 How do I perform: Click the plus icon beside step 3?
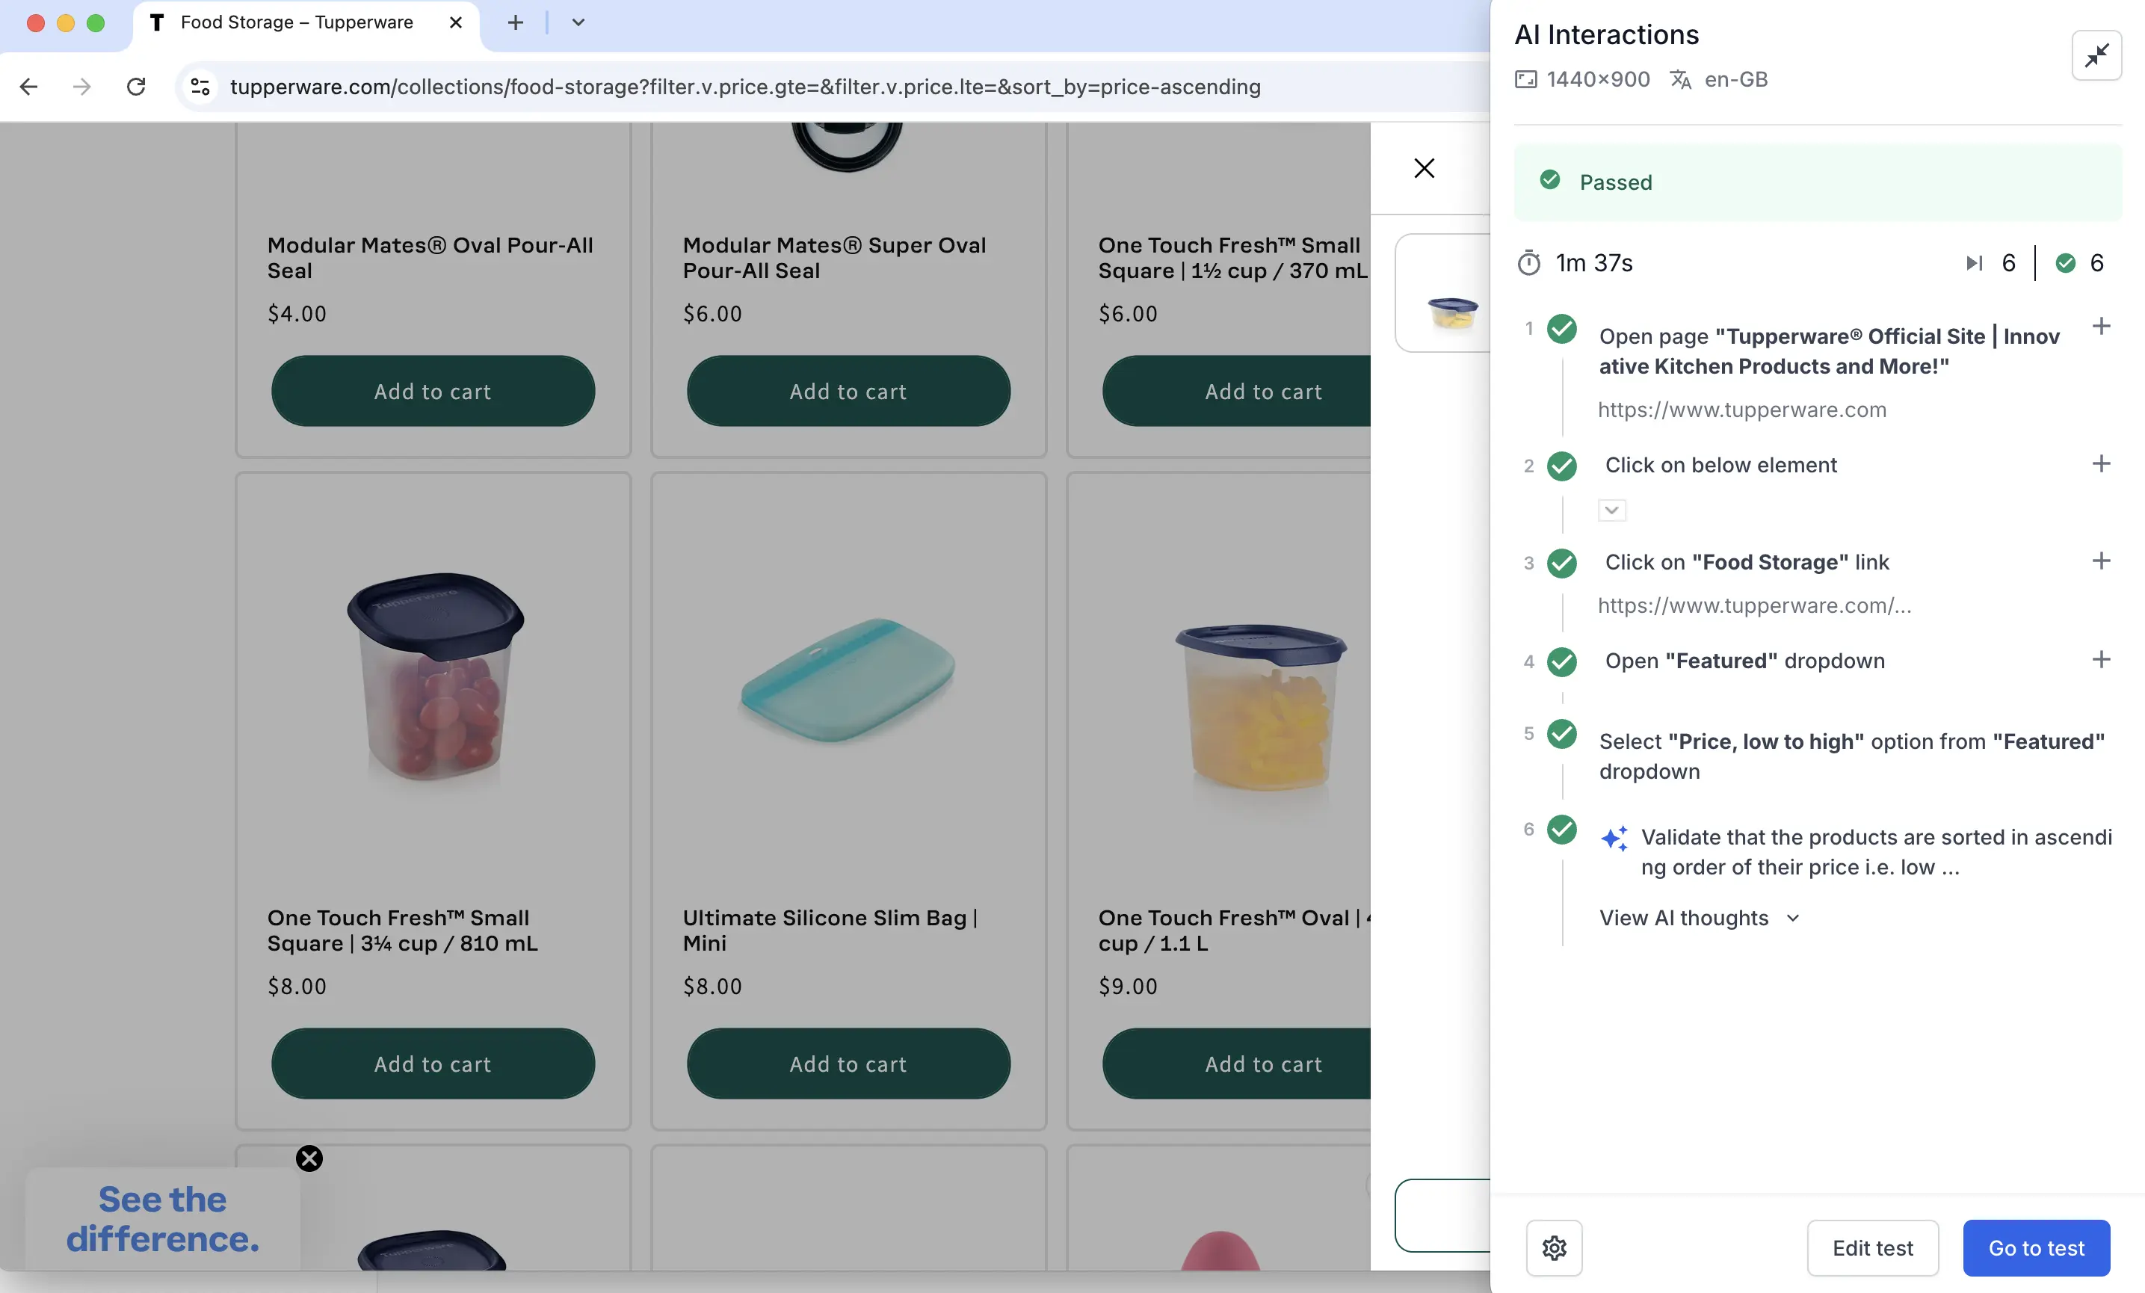click(x=2101, y=561)
